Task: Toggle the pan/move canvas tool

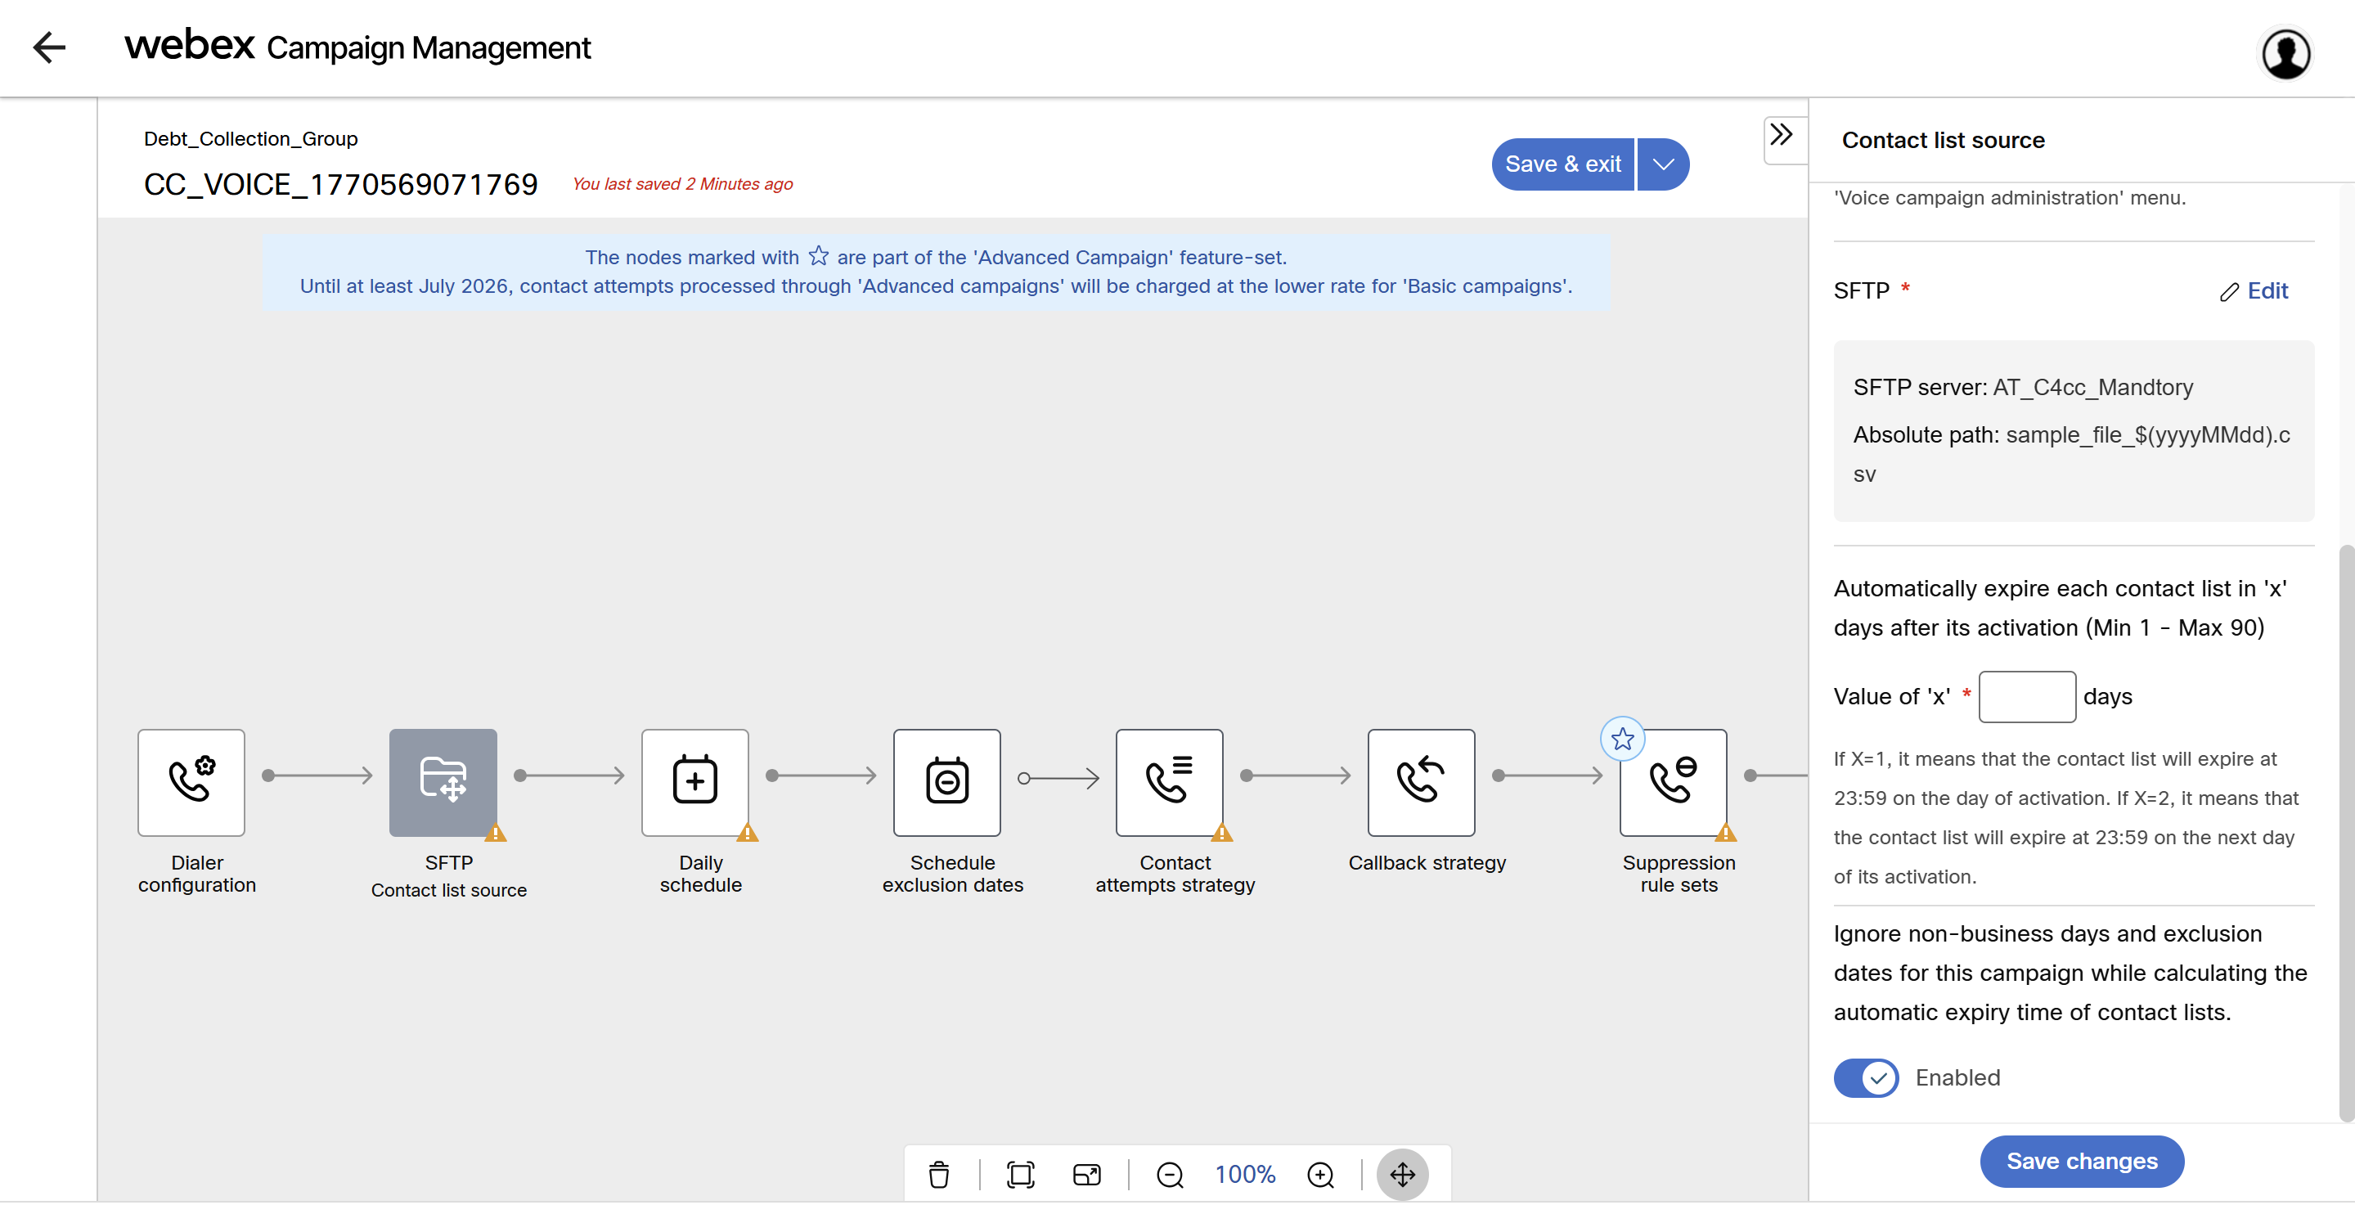Action: click(x=1402, y=1174)
